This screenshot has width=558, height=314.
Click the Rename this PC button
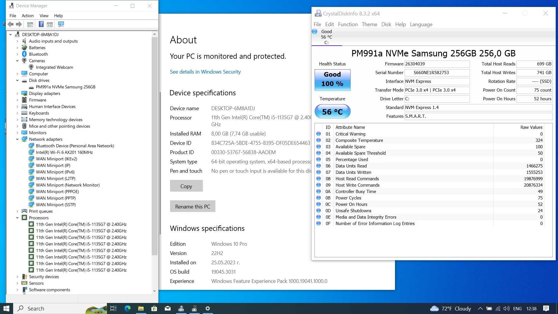(x=192, y=206)
